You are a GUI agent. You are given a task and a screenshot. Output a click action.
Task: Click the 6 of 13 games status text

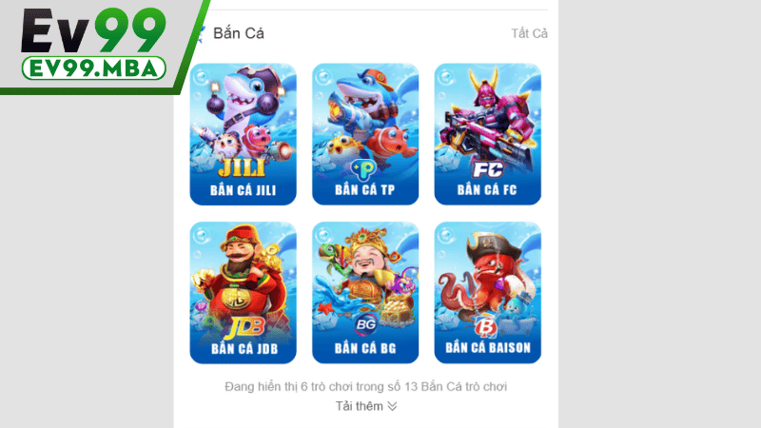click(365, 387)
